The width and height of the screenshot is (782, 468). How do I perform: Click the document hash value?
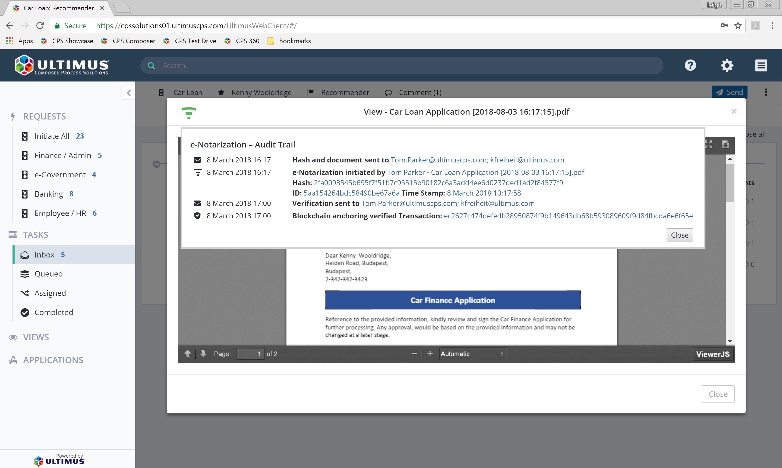tap(438, 183)
